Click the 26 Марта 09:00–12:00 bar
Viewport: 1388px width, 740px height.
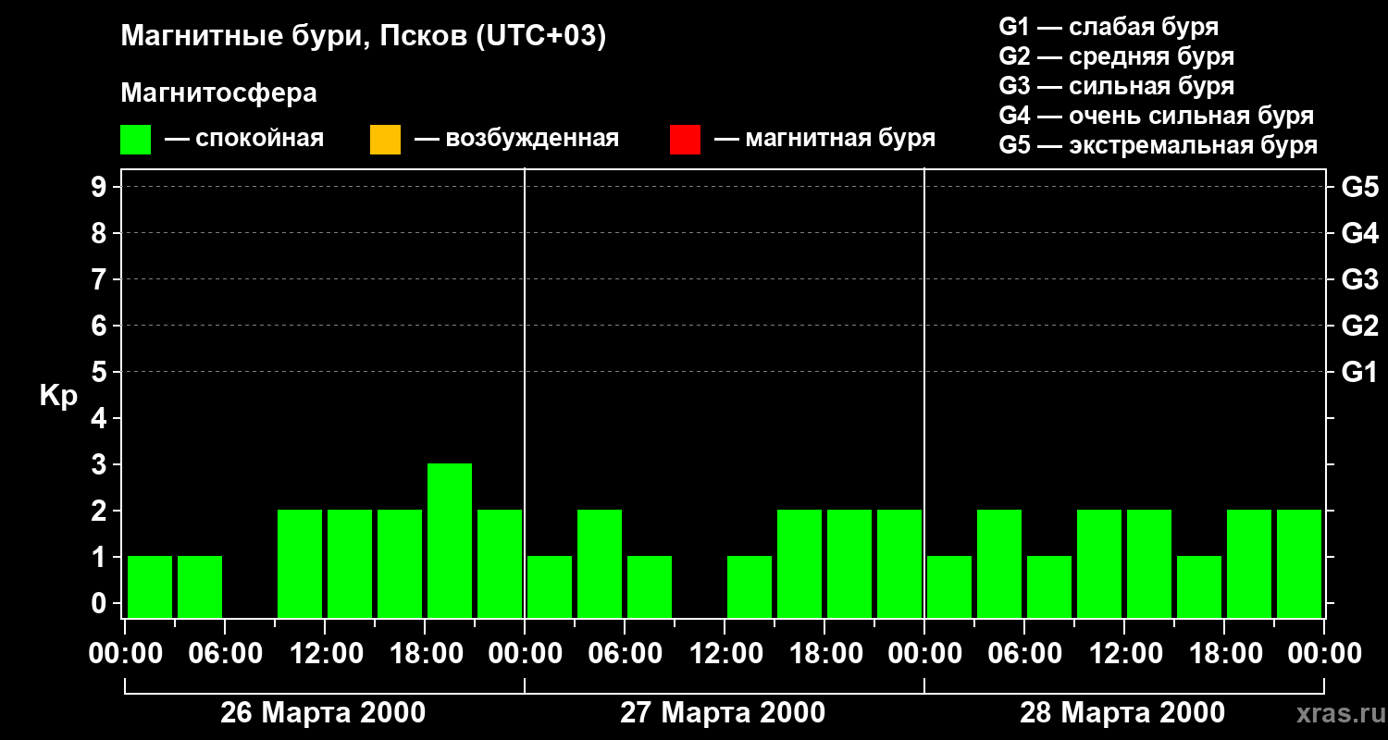[x=300, y=563]
